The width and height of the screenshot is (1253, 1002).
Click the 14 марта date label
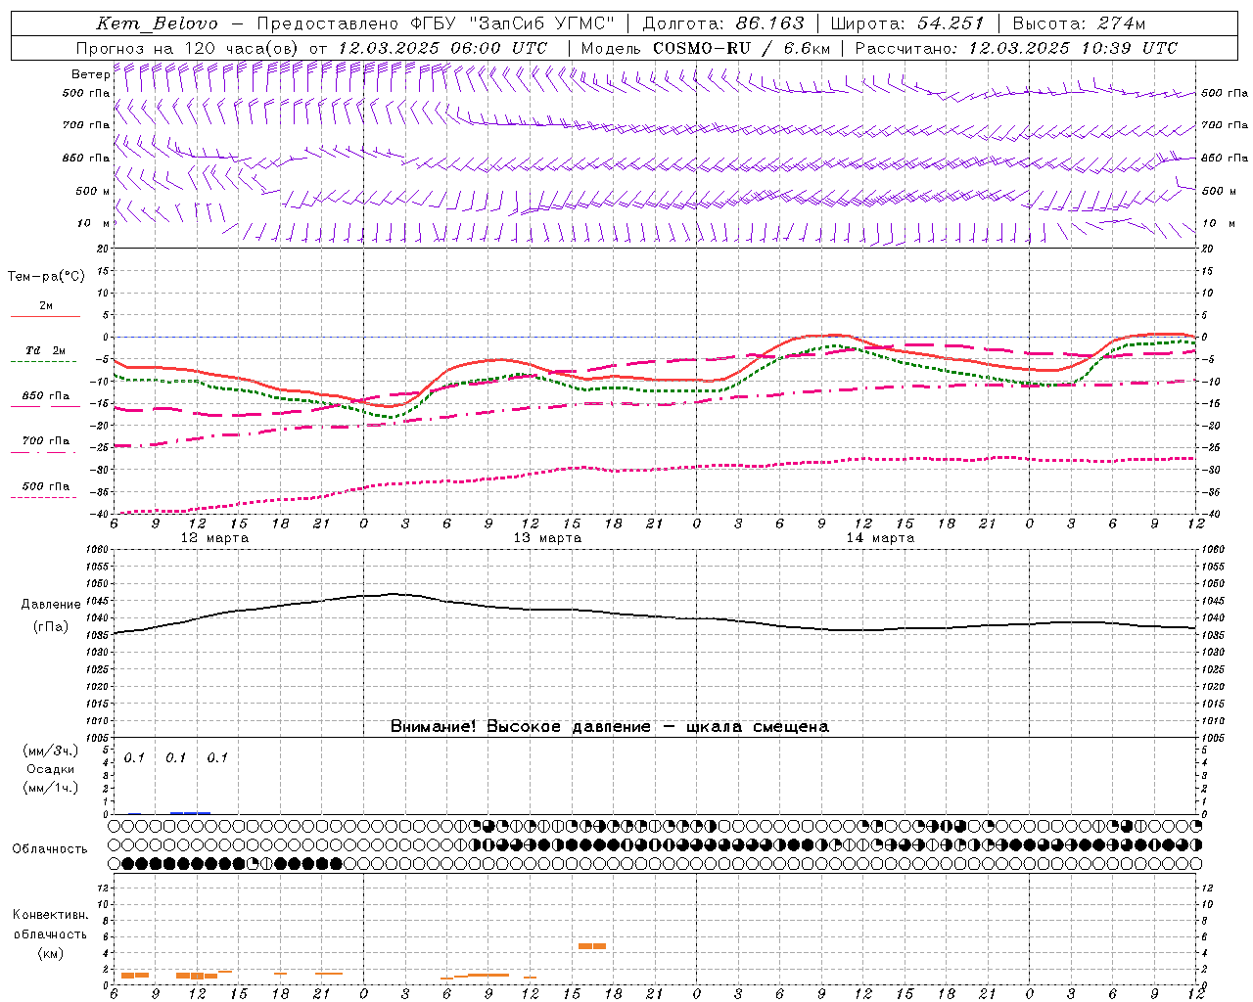[880, 538]
